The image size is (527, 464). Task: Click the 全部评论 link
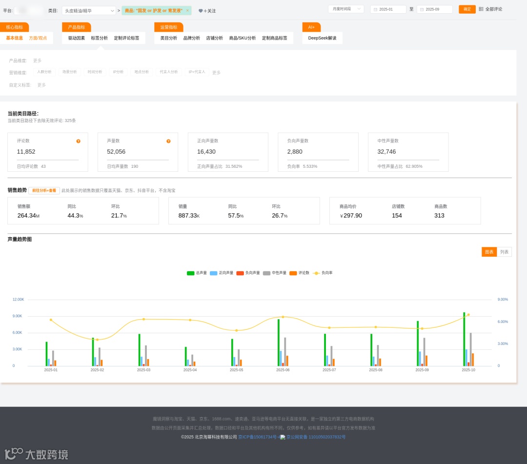point(494,9)
